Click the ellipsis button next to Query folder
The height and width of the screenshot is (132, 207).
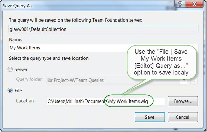[x=194, y=80]
